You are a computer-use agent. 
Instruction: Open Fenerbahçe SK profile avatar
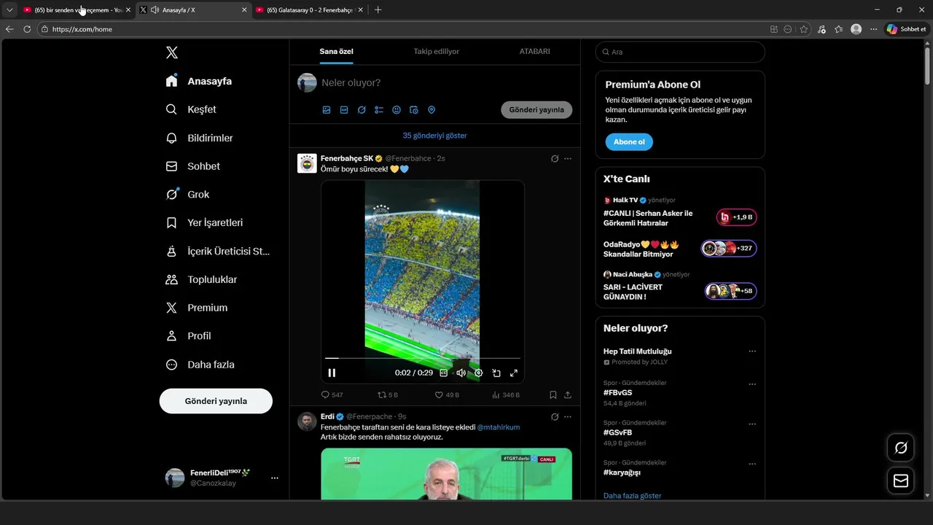coord(307,163)
